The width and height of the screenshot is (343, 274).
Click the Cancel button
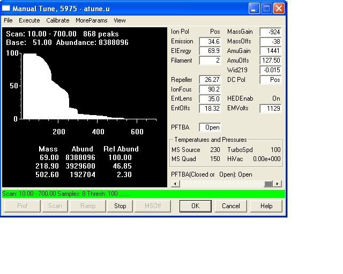point(230,206)
